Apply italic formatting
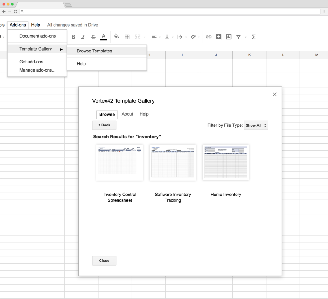The height and width of the screenshot is (299, 328). (x=83, y=37)
